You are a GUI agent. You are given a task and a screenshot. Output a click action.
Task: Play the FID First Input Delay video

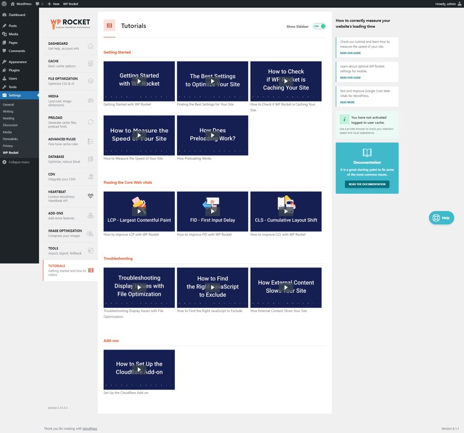coord(213,211)
